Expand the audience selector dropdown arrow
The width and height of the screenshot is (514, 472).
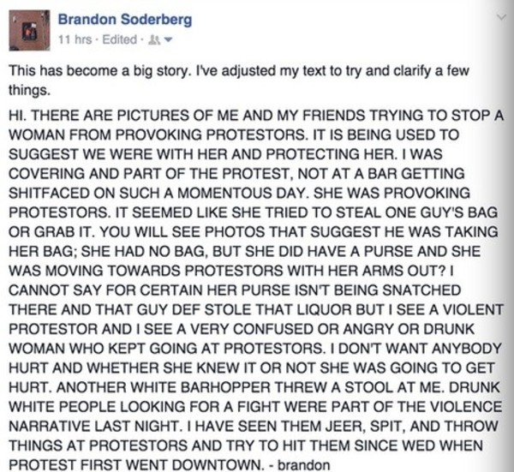coord(168,40)
